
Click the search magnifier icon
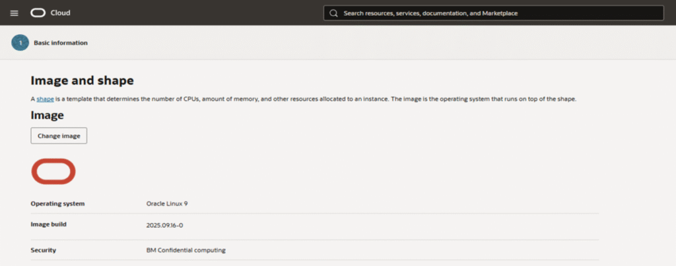click(333, 13)
